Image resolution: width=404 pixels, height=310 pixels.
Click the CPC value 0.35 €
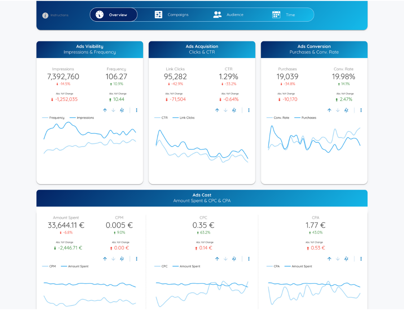click(x=203, y=225)
